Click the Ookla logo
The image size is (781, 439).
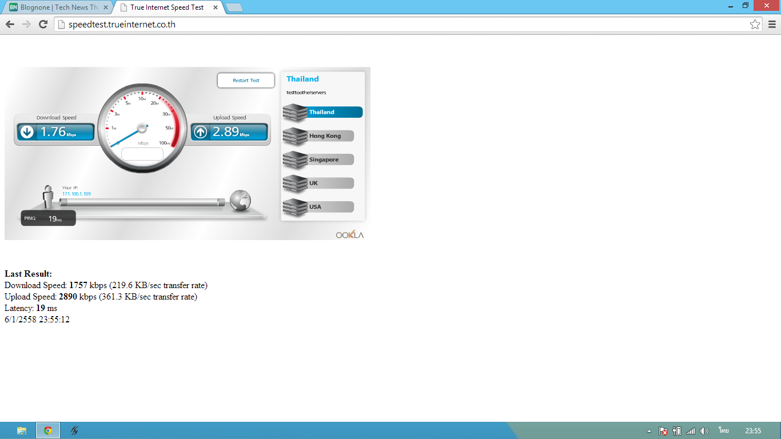(x=349, y=234)
